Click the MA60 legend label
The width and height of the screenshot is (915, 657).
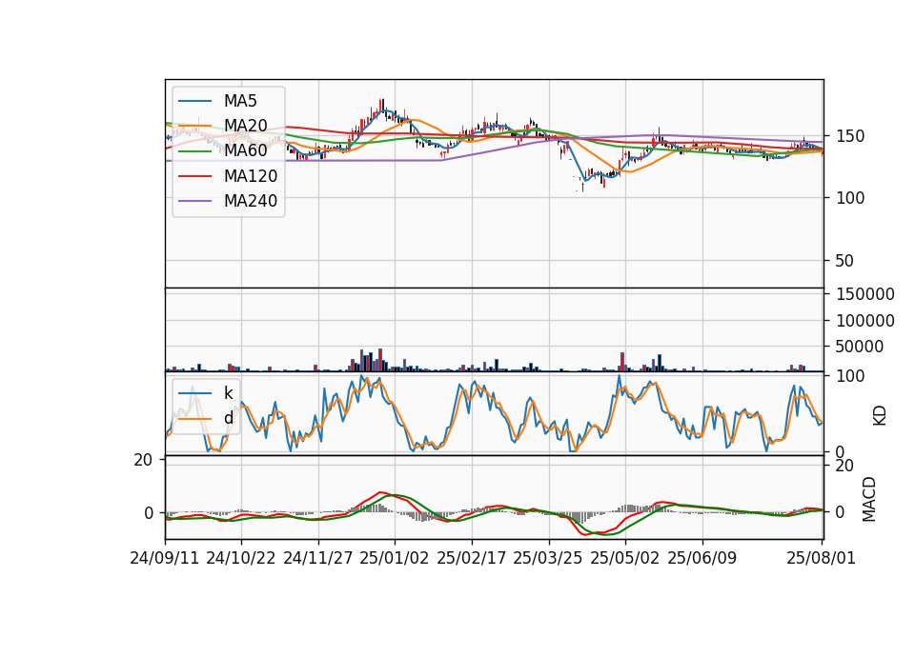pyautogui.click(x=245, y=151)
